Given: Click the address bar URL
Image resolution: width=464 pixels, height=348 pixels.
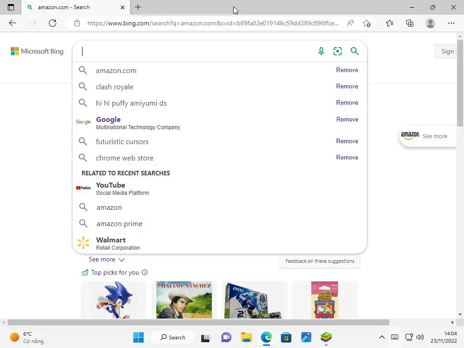Looking at the screenshot, I should tap(213, 23).
